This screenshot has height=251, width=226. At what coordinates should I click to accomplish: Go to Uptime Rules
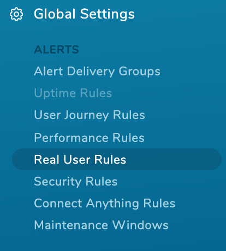[73, 93]
